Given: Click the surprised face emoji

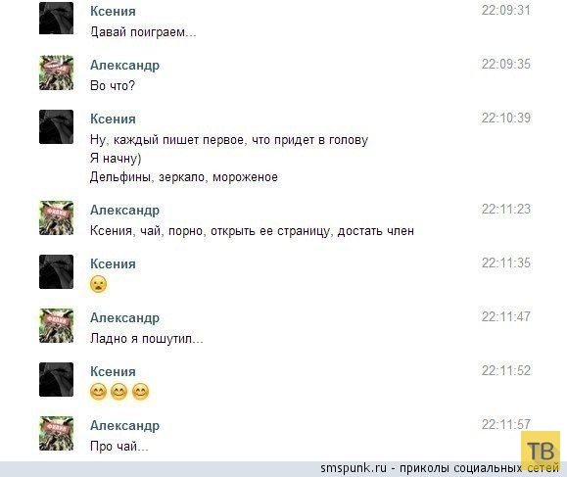Looking at the screenshot, I should tap(98, 284).
